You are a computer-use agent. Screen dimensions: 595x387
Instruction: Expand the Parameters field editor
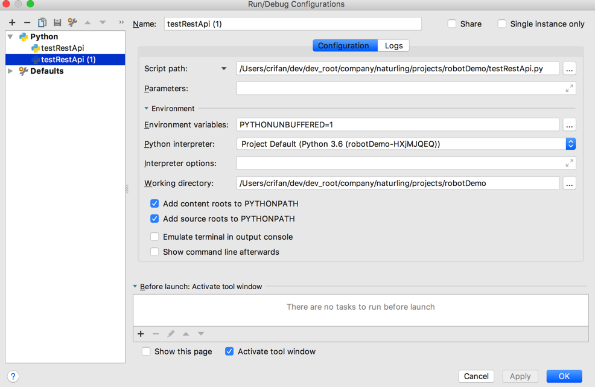click(x=569, y=89)
